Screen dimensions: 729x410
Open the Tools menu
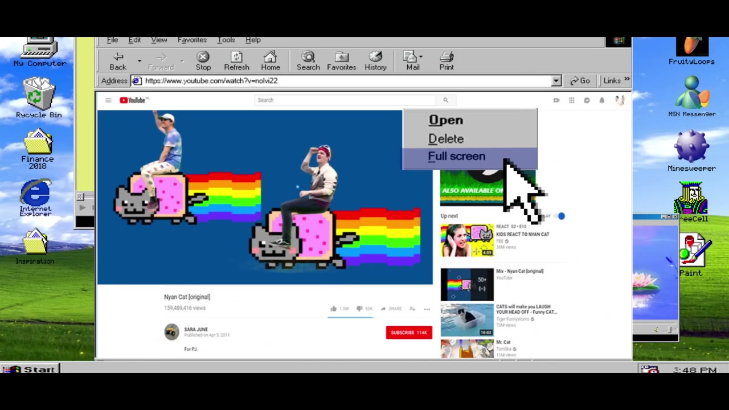(x=226, y=40)
